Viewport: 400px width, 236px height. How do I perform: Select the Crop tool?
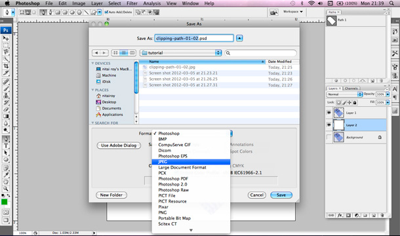point(6,66)
